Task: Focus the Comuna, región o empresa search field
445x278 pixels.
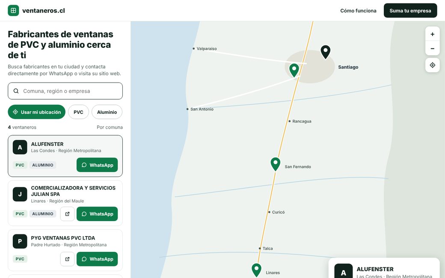Action: click(65, 91)
